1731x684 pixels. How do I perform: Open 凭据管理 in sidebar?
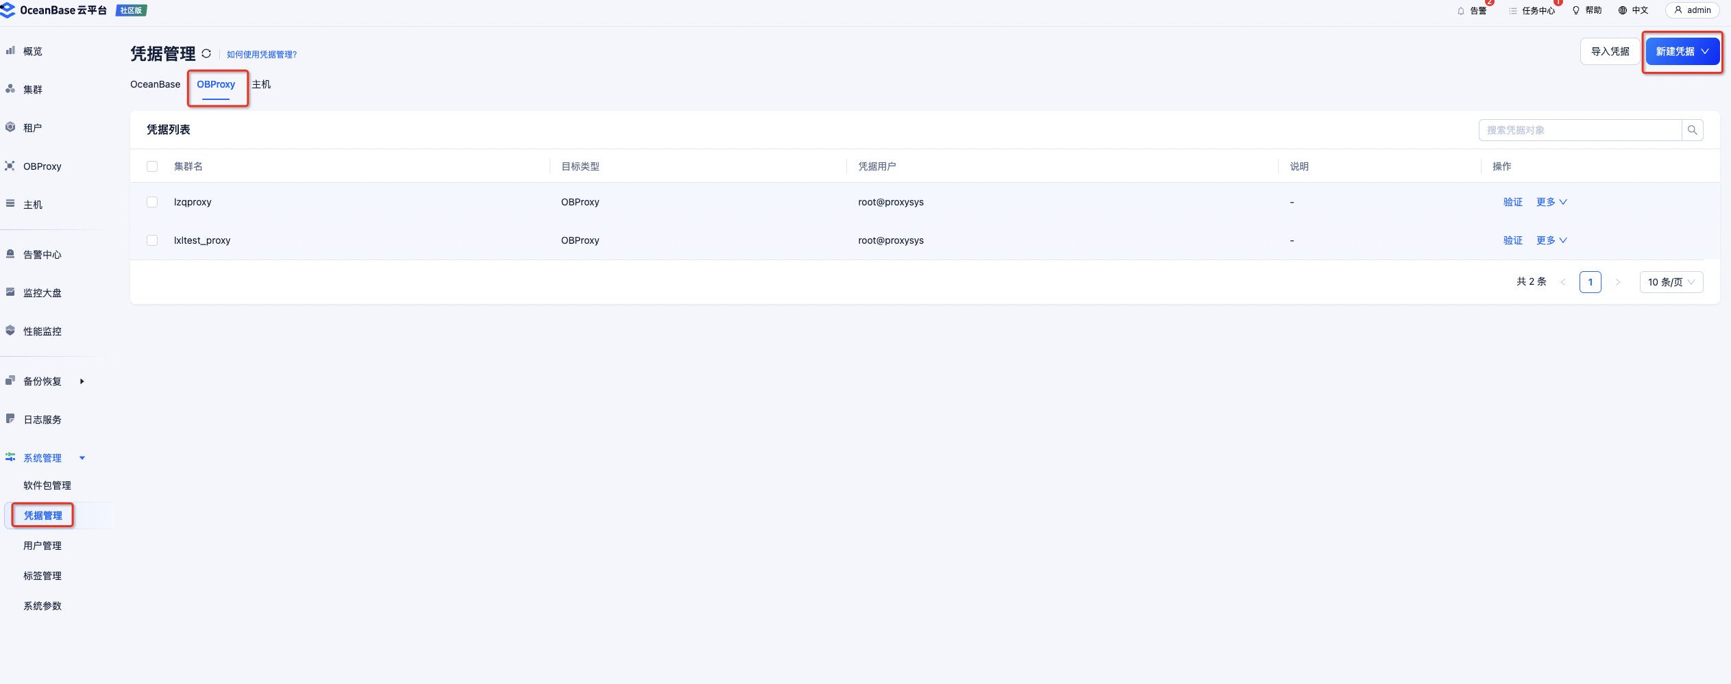[x=43, y=516]
